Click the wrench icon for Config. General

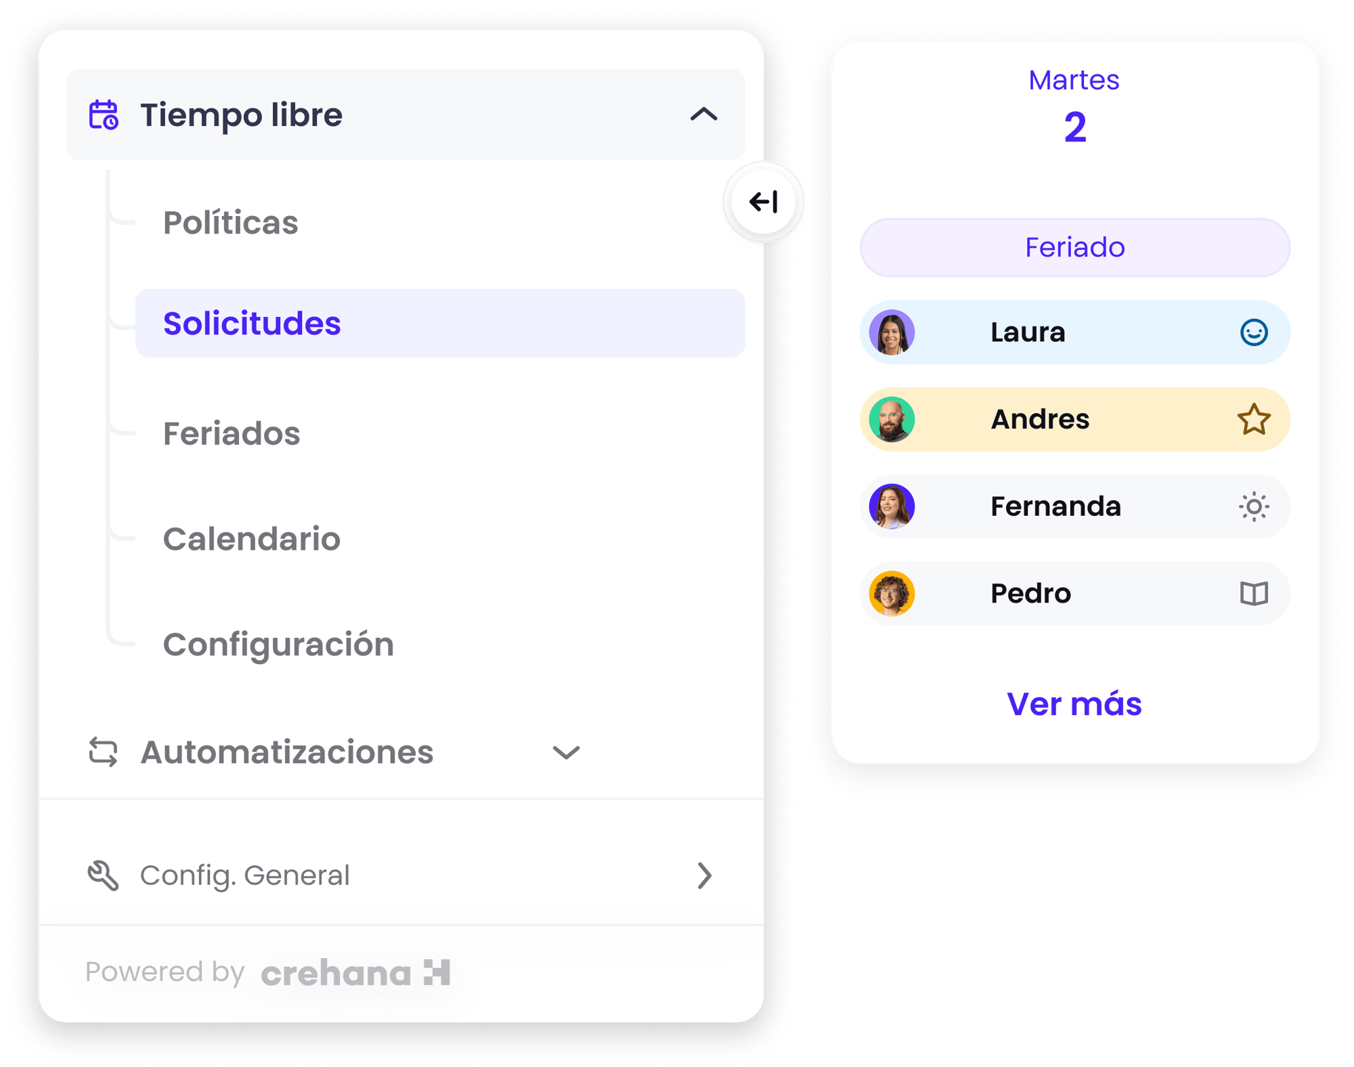(103, 875)
